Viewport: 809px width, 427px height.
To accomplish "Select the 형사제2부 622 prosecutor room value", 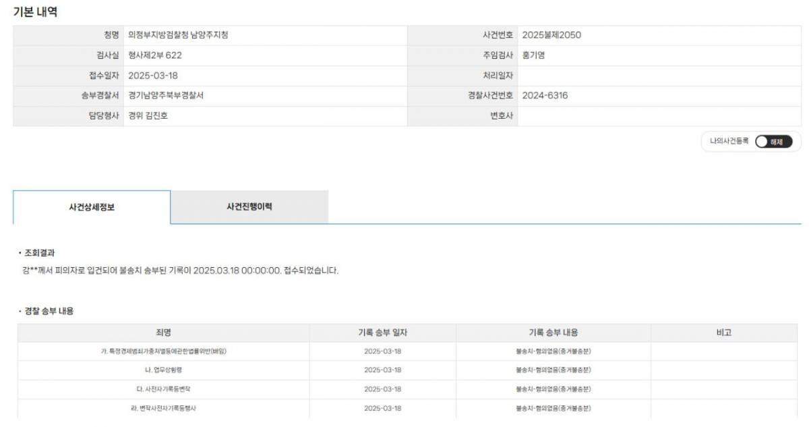I will [x=155, y=55].
